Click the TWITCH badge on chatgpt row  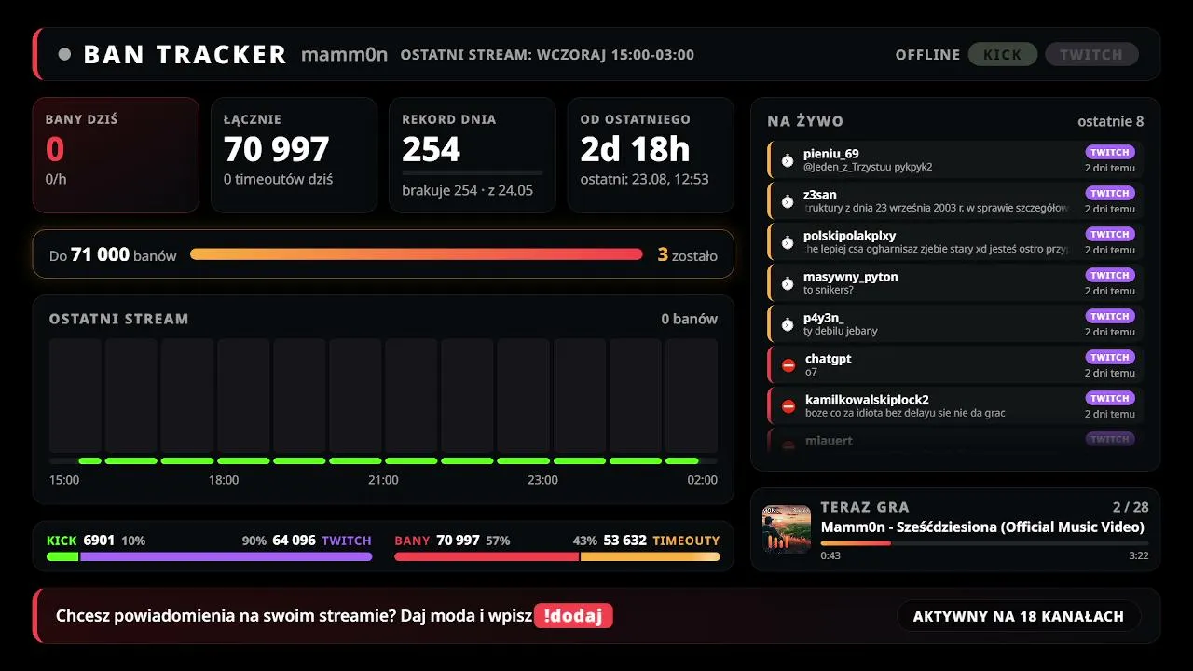coord(1110,357)
